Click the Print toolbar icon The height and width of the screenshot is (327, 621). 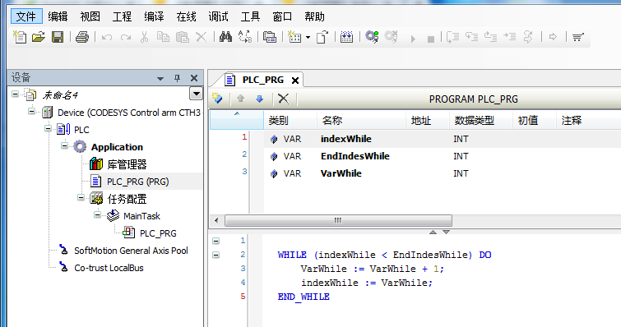(x=82, y=37)
